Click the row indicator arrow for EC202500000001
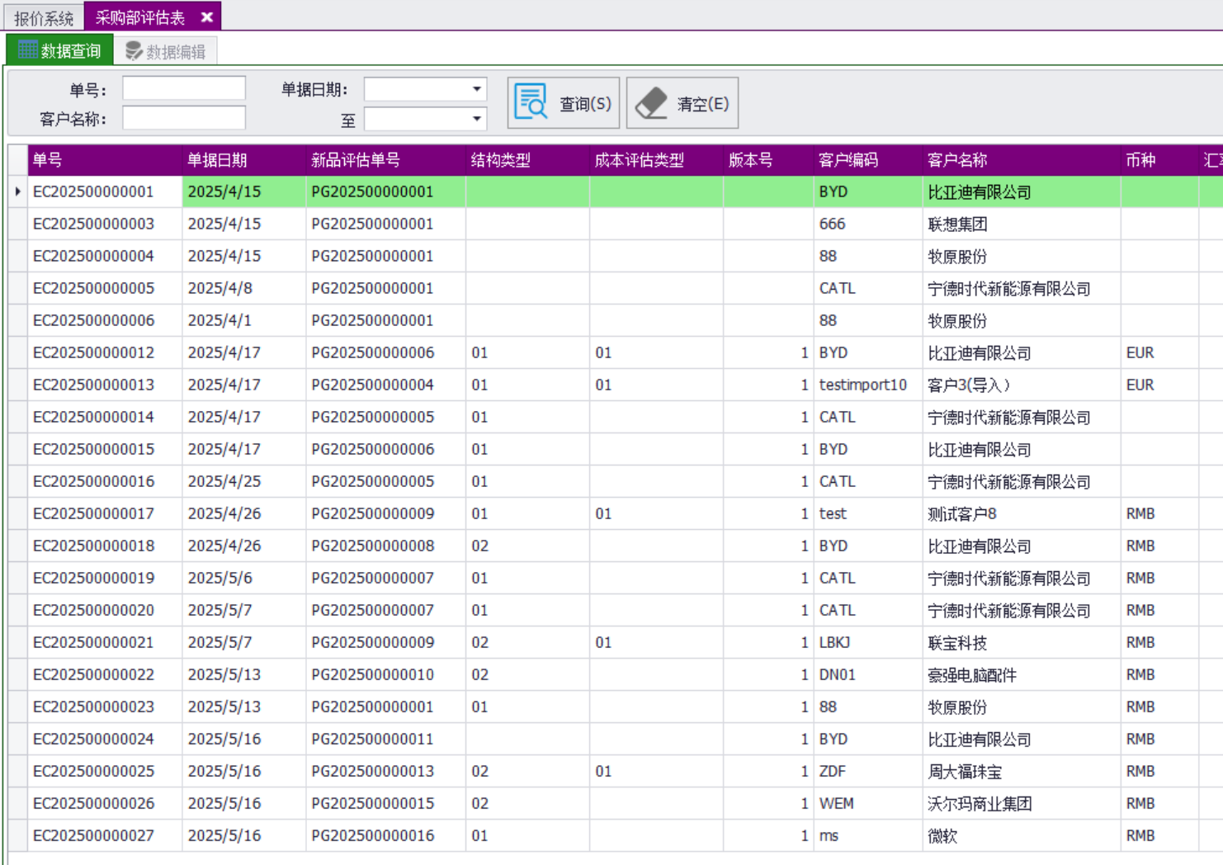Screen dimensions: 1223x865 (x=17, y=191)
